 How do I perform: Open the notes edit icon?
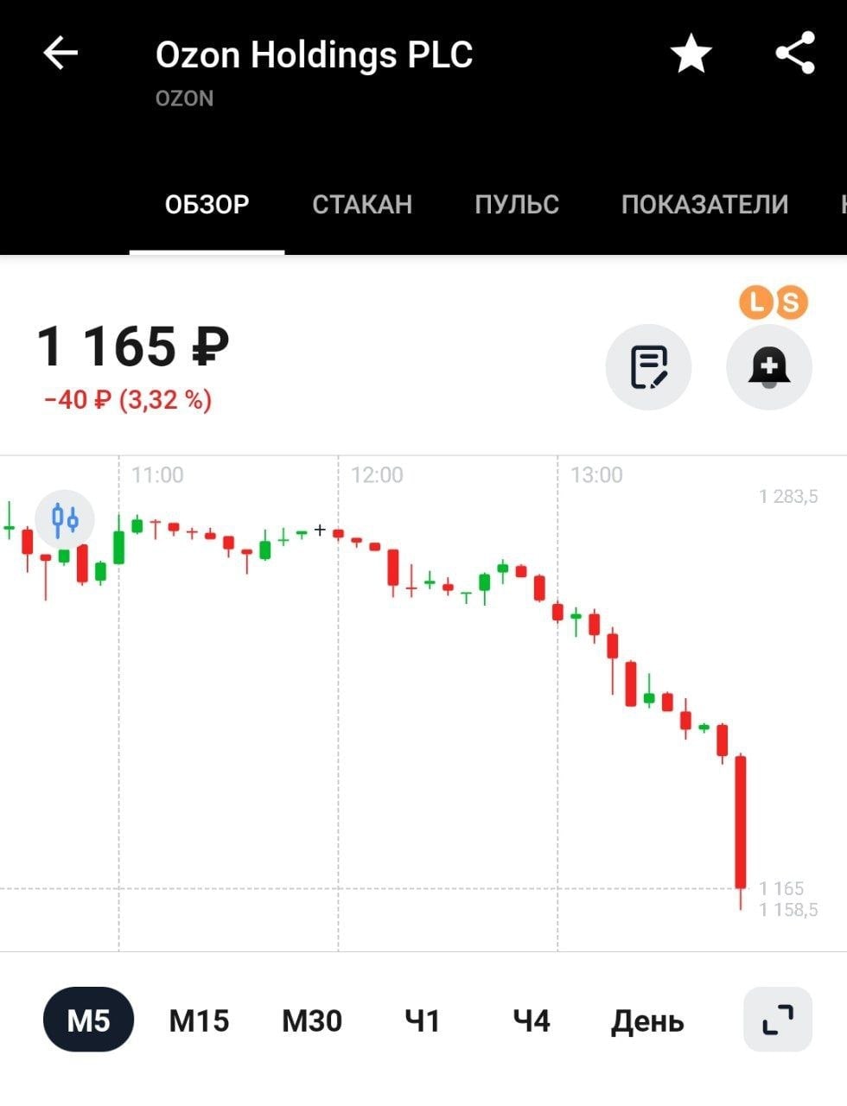click(x=648, y=367)
